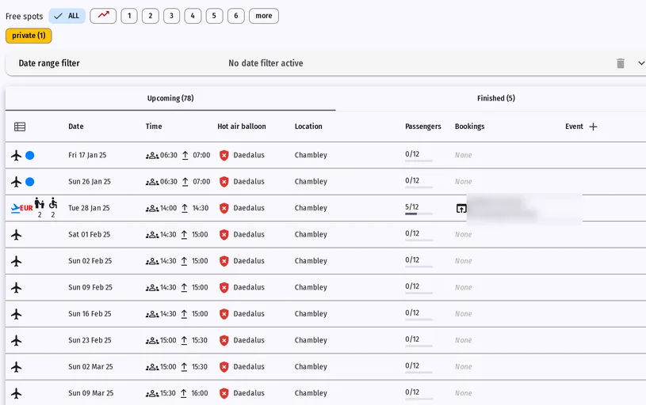This screenshot has width=646, height=405.
Task: Open the Sun 09 Mar 25 flight row
Action: coord(326,393)
